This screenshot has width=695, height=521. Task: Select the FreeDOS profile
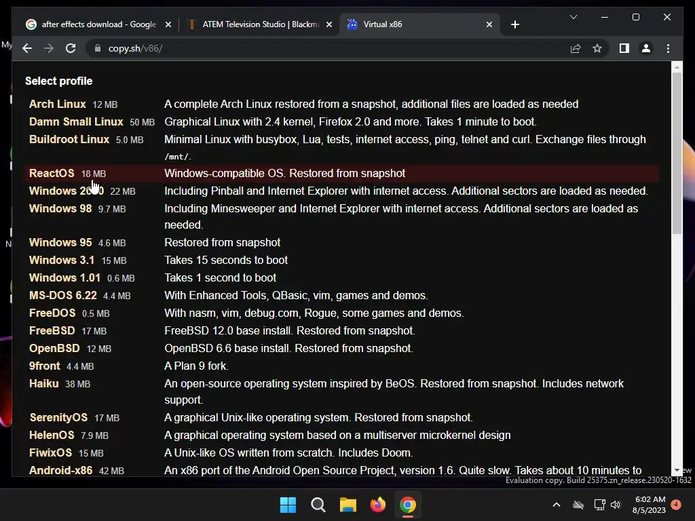point(52,313)
